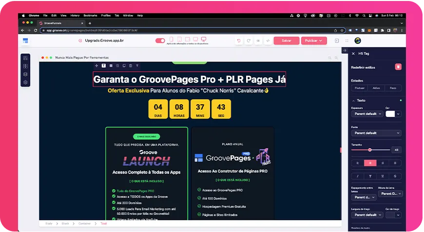424x232 pixels.
Task: Open the settings gear in left sidebar
Action: pos(25,82)
